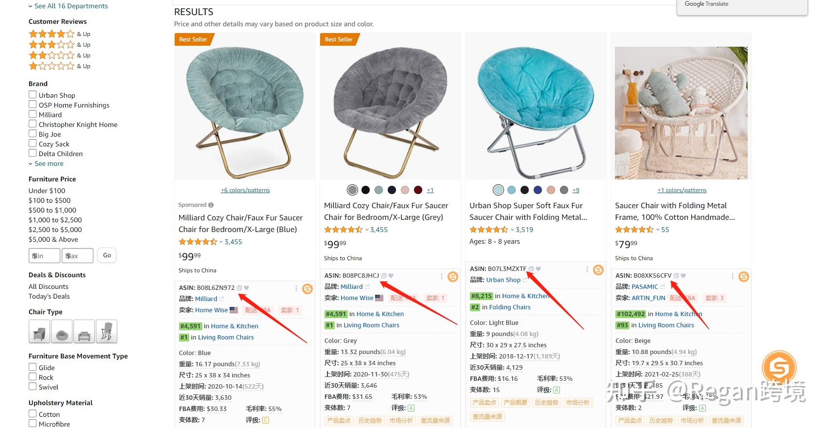
Task: Check the Urban Shop brand filter
Action: 33,95
